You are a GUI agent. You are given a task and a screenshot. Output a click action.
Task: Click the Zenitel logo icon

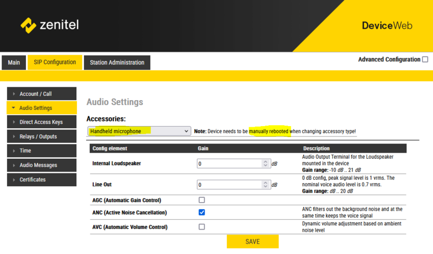[28, 25]
